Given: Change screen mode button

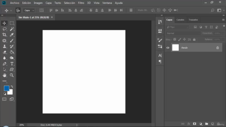Looking at the screenshot, I should point(12,99).
